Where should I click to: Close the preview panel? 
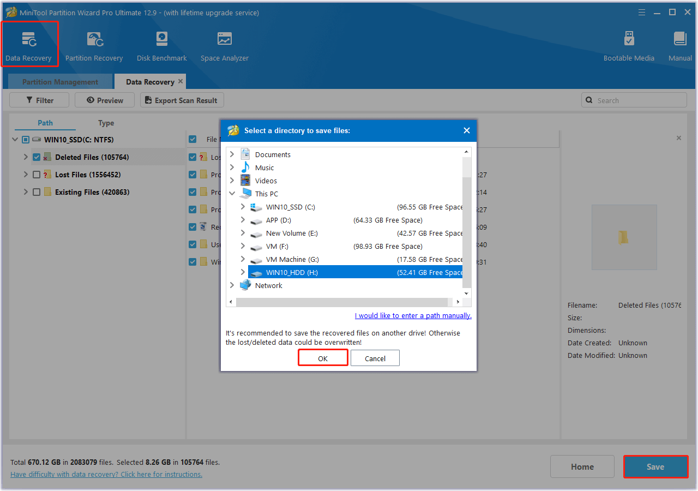pyautogui.click(x=679, y=138)
